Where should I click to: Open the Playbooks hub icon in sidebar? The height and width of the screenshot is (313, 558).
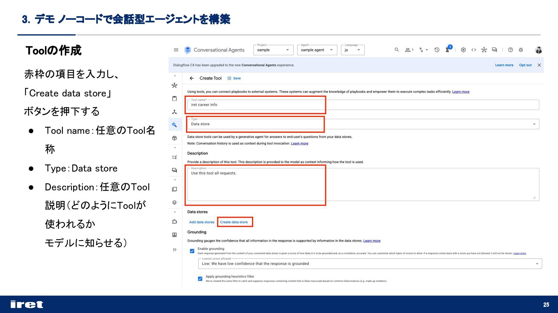pos(174,85)
